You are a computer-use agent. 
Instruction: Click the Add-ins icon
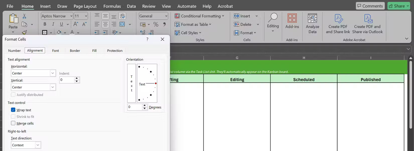point(292,21)
